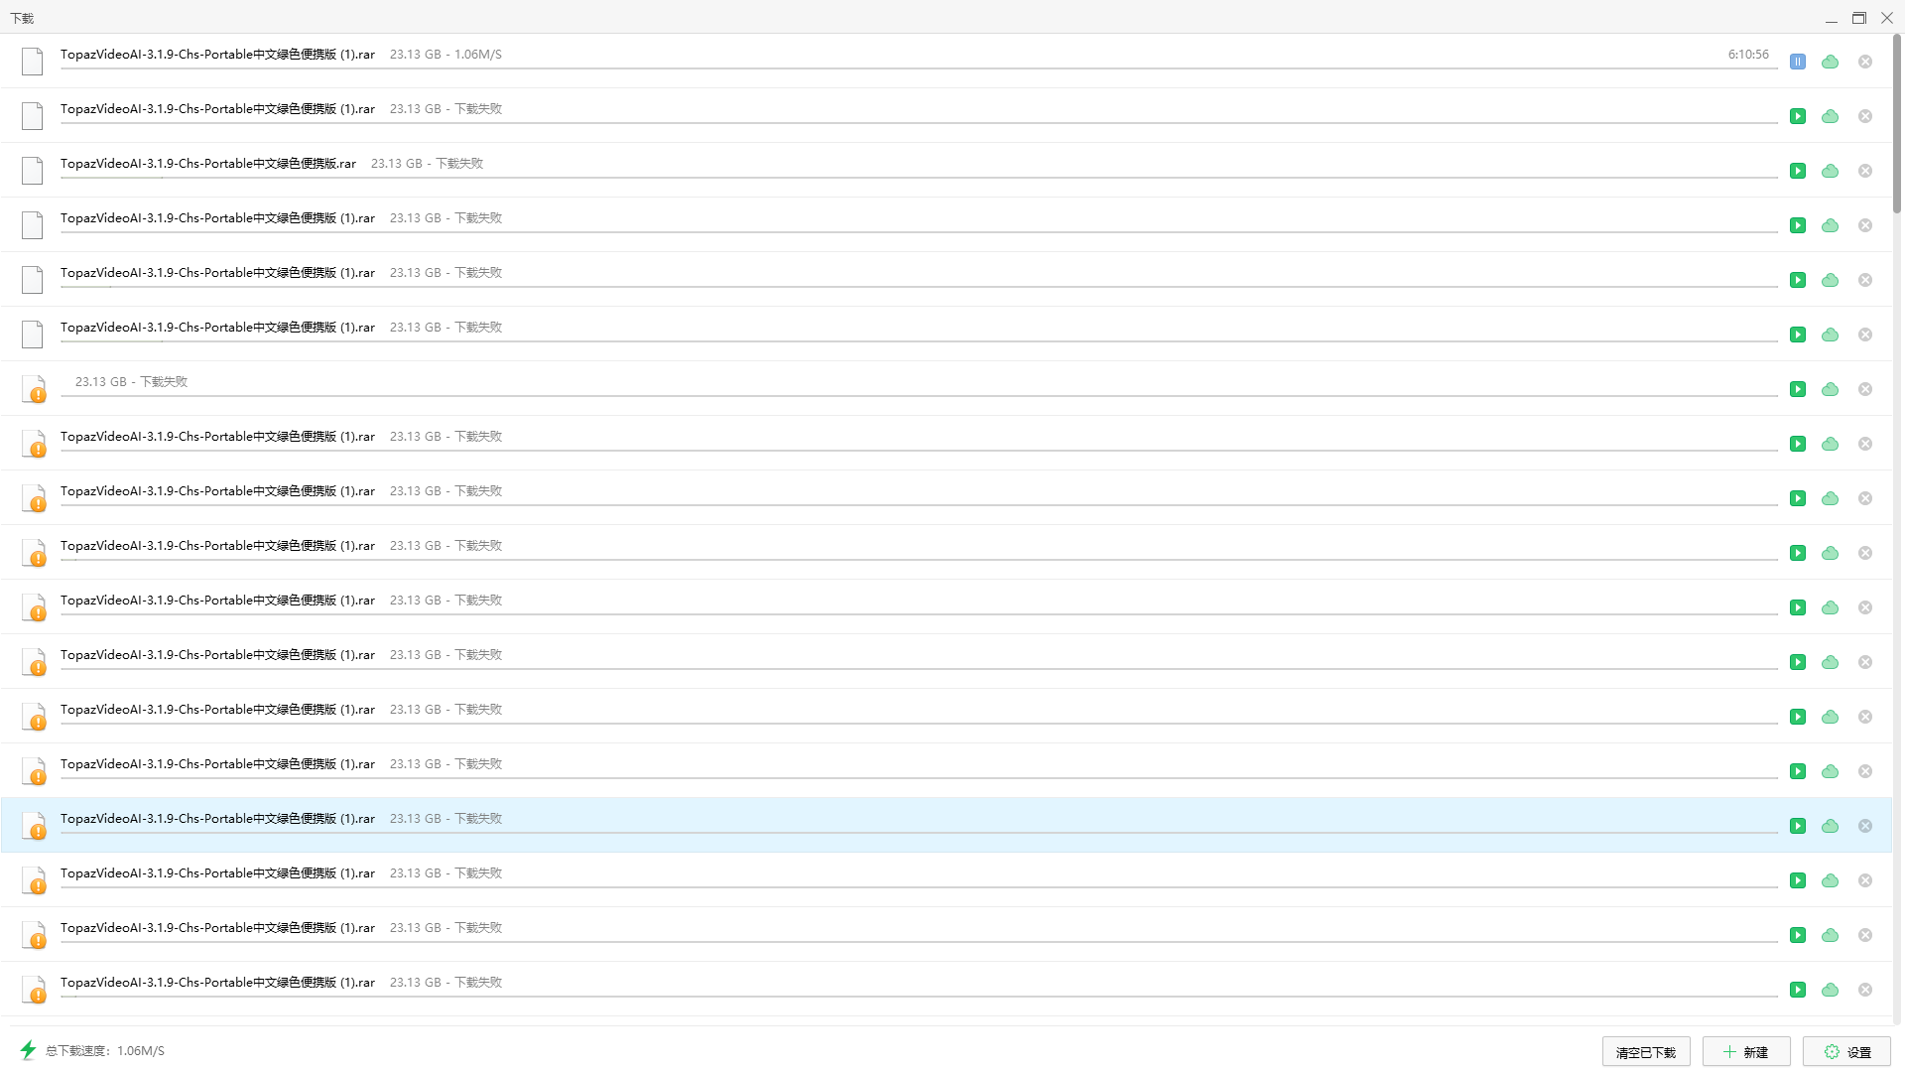Resume the highlighted blue failed download

click(1798, 826)
